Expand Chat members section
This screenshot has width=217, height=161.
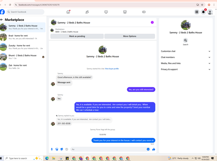[x=186, y=57]
